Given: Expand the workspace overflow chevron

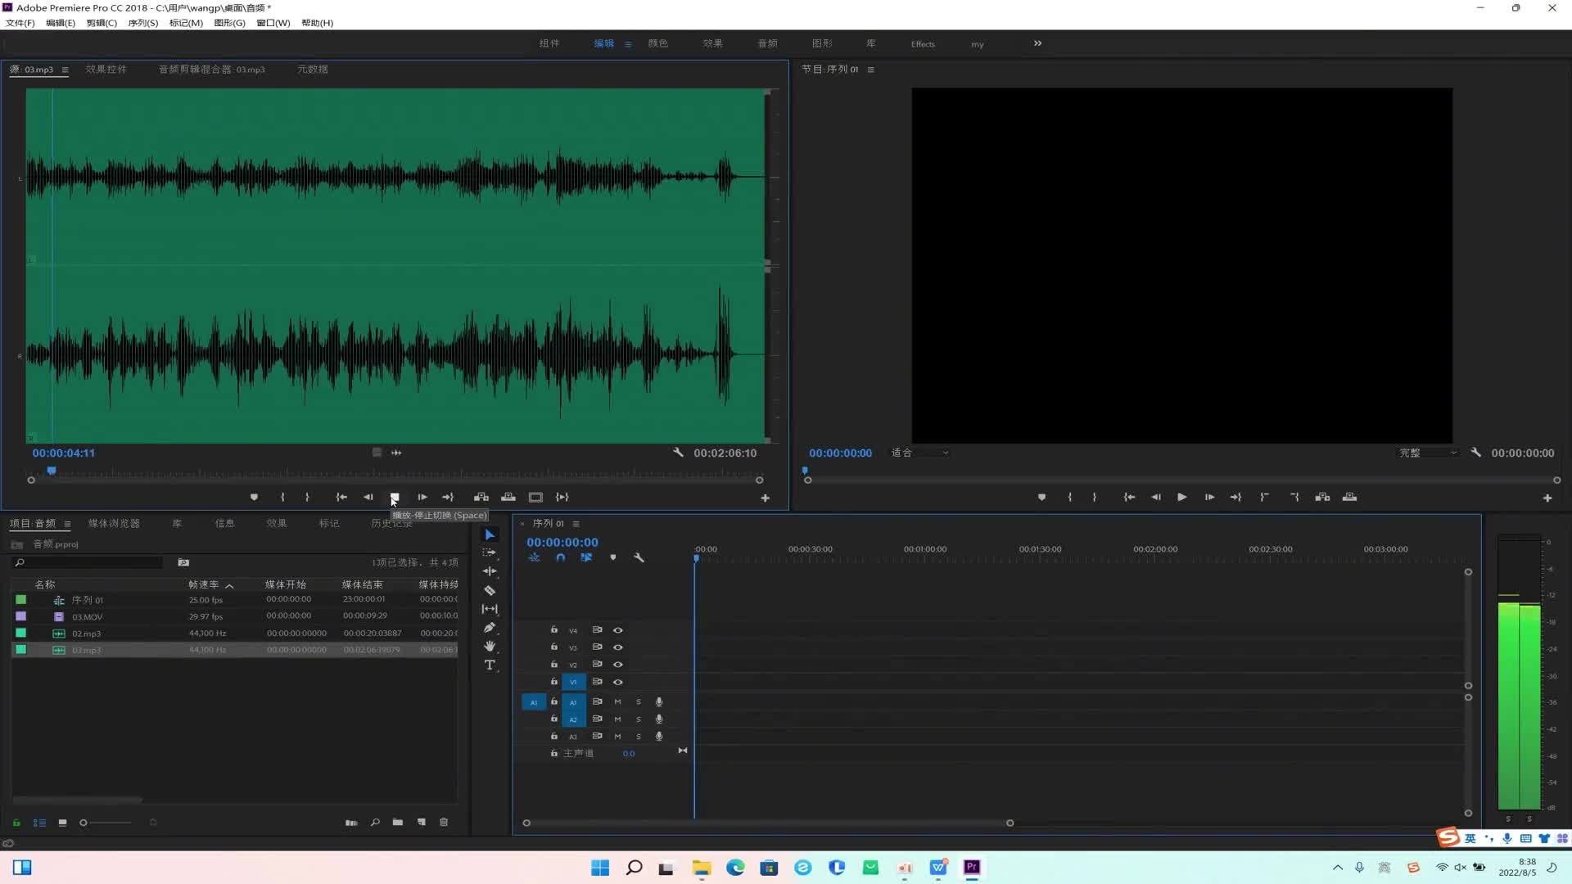Looking at the screenshot, I should click(x=1037, y=43).
